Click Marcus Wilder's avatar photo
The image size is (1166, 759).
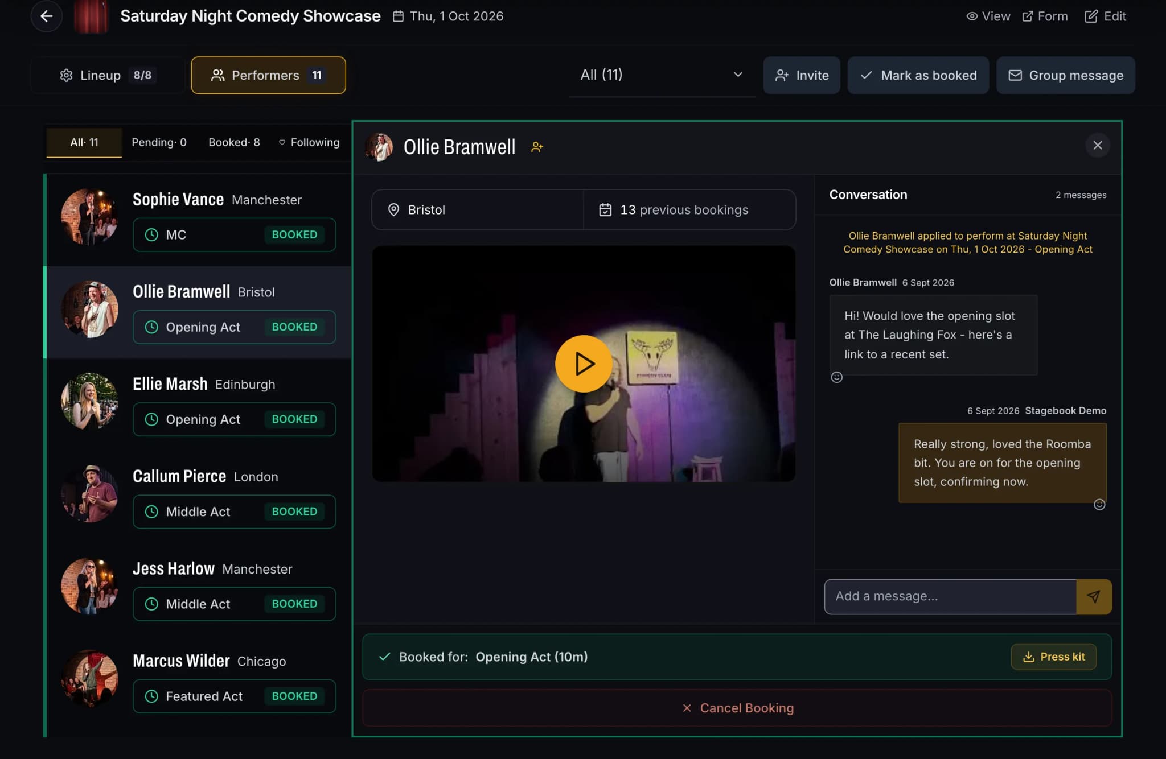click(89, 678)
